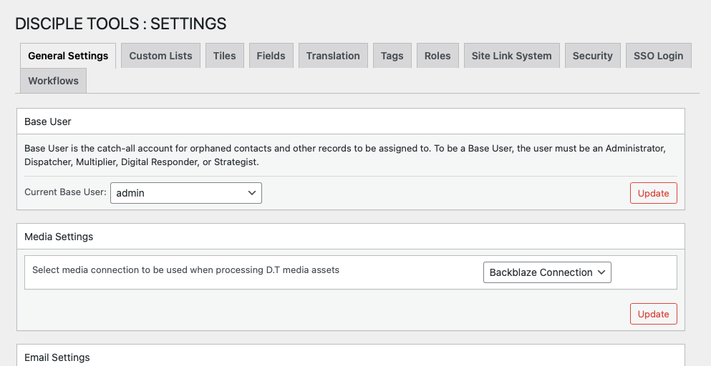
Task: Switch to the Workflows tab
Action: tap(53, 81)
